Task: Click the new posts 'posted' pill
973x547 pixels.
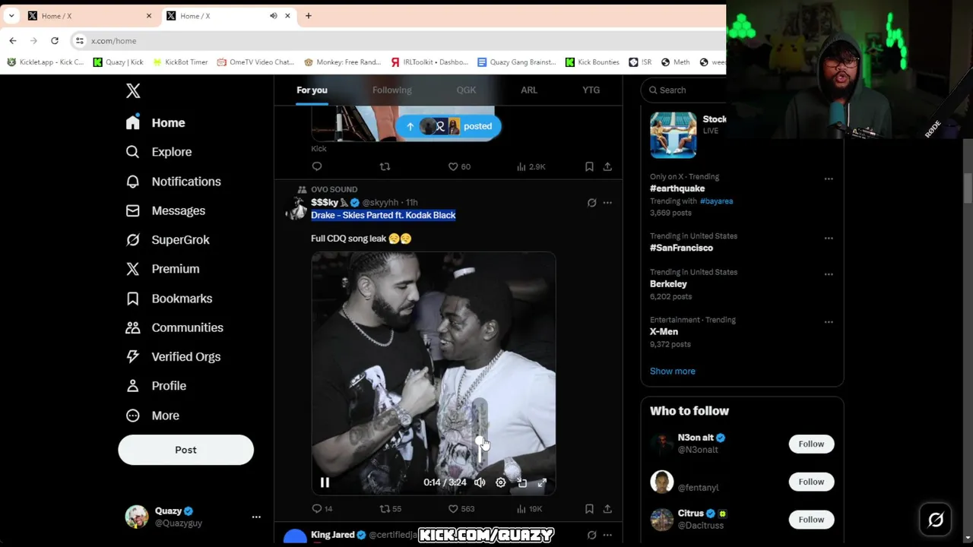Action: pyautogui.click(x=448, y=126)
